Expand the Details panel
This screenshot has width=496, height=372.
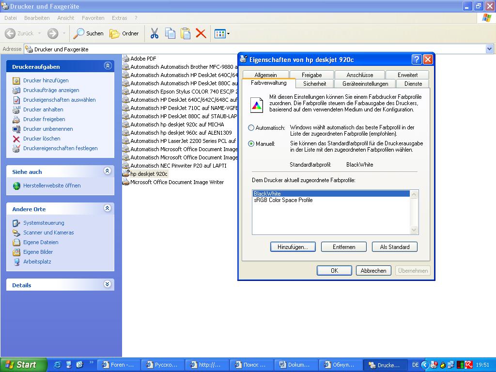click(x=108, y=285)
